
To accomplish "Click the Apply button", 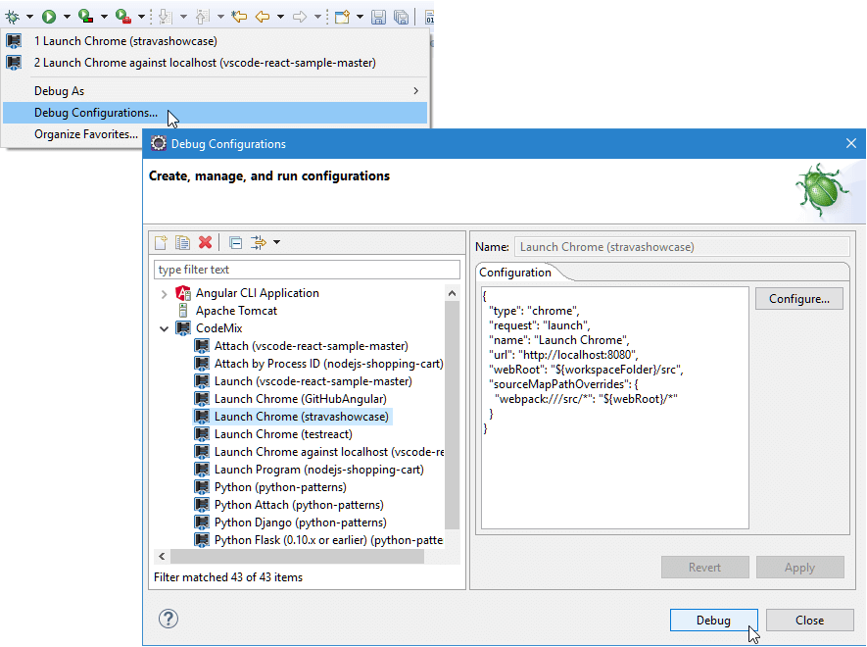I will (799, 568).
